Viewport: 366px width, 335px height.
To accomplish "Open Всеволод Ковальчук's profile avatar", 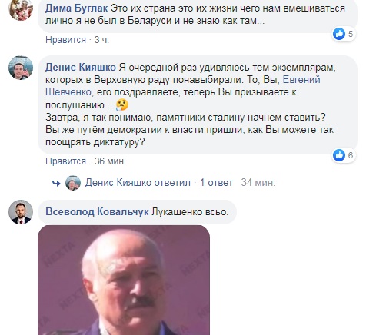I will click(21, 212).
